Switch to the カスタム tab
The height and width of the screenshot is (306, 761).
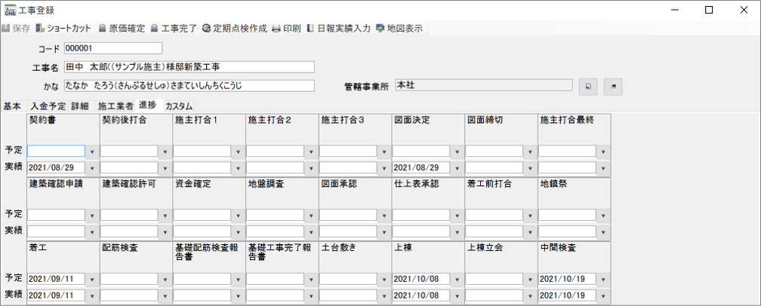pyautogui.click(x=179, y=106)
